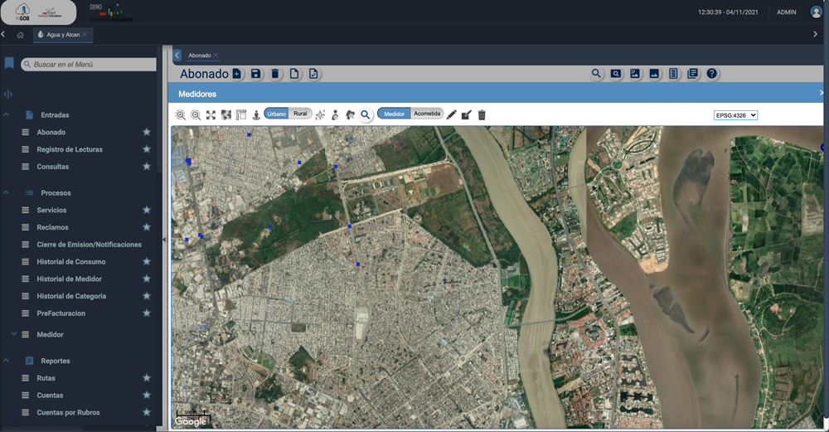
Task: Toggle favorite star for Registro de Lecturas
Action: (x=147, y=149)
